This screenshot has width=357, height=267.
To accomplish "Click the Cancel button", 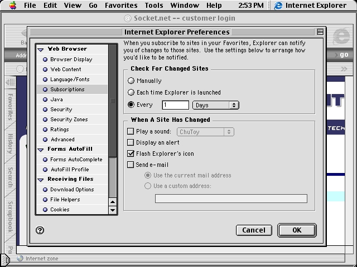I will [x=254, y=230].
